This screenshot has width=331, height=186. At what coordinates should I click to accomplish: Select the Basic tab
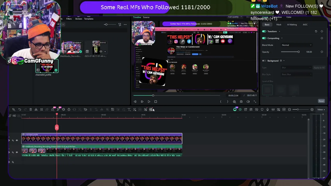pyautogui.click(x=267, y=25)
